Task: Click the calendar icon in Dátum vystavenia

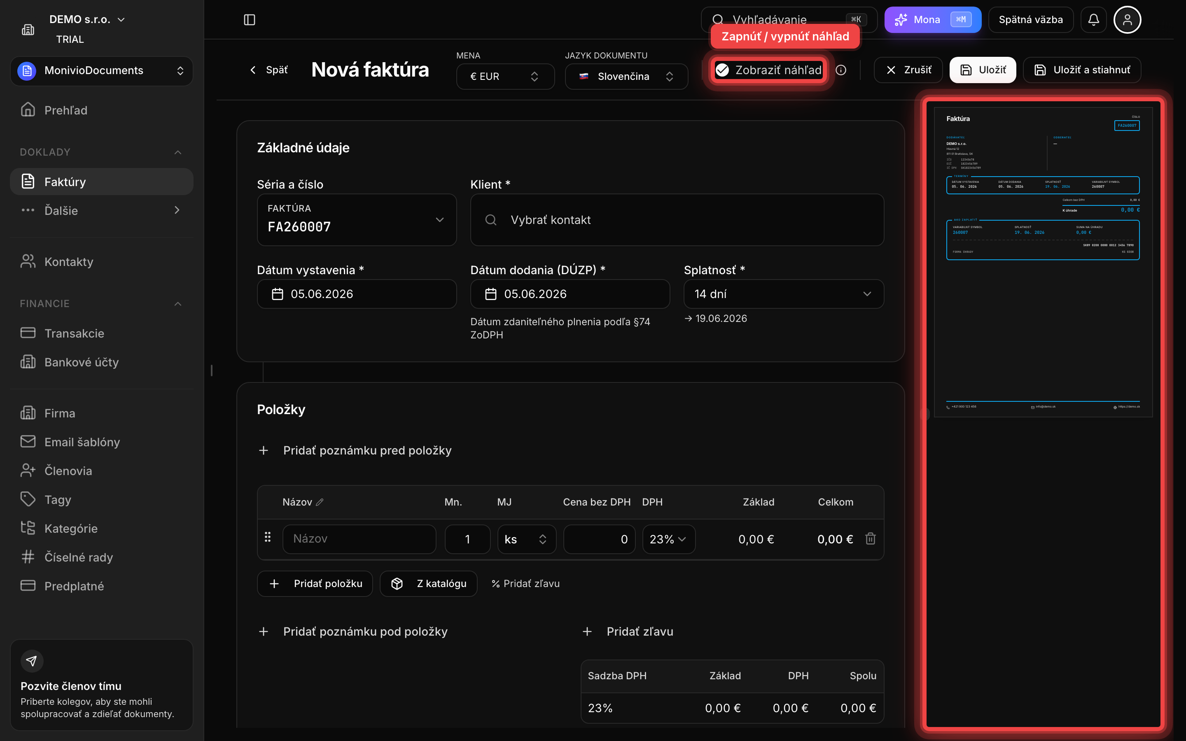Action: coord(278,294)
